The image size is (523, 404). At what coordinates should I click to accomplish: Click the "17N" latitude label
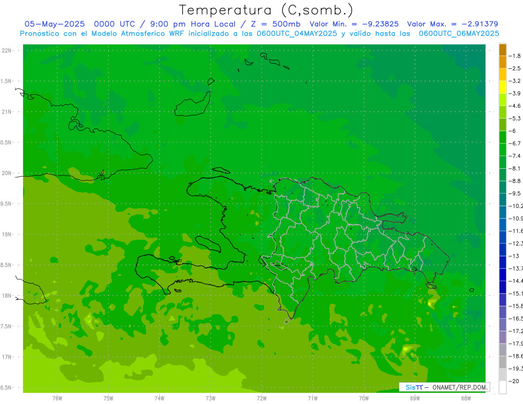7,357
